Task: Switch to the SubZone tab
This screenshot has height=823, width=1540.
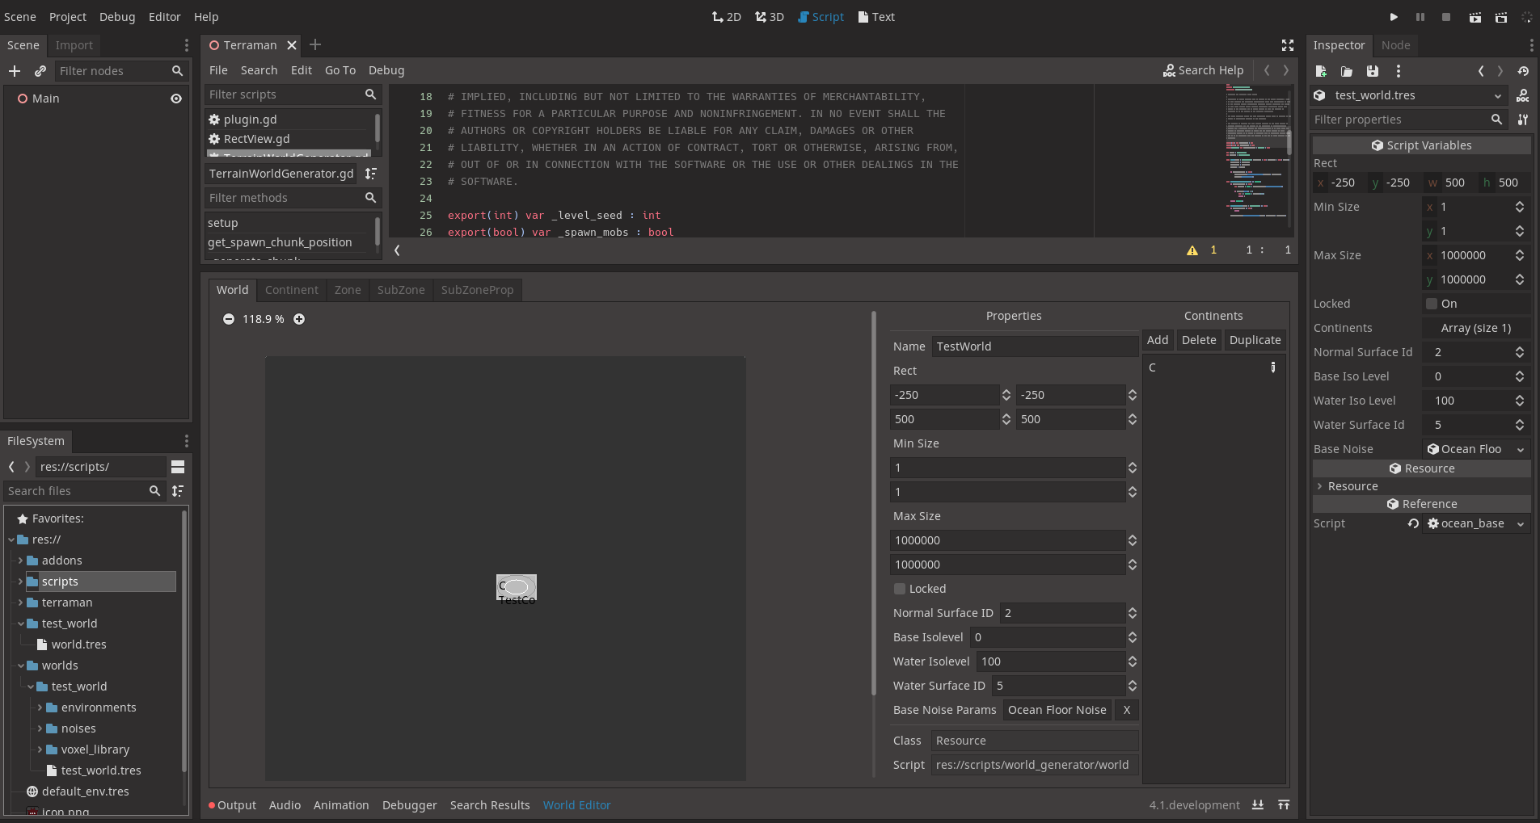Action: click(401, 290)
